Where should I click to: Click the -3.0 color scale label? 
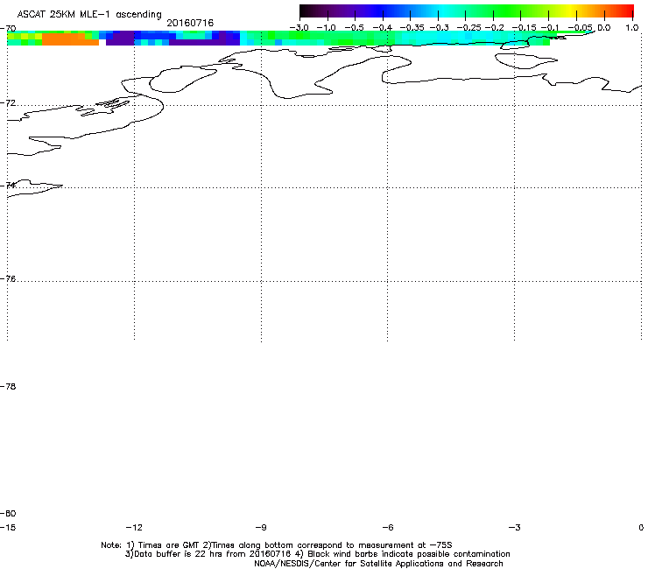click(x=299, y=28)
